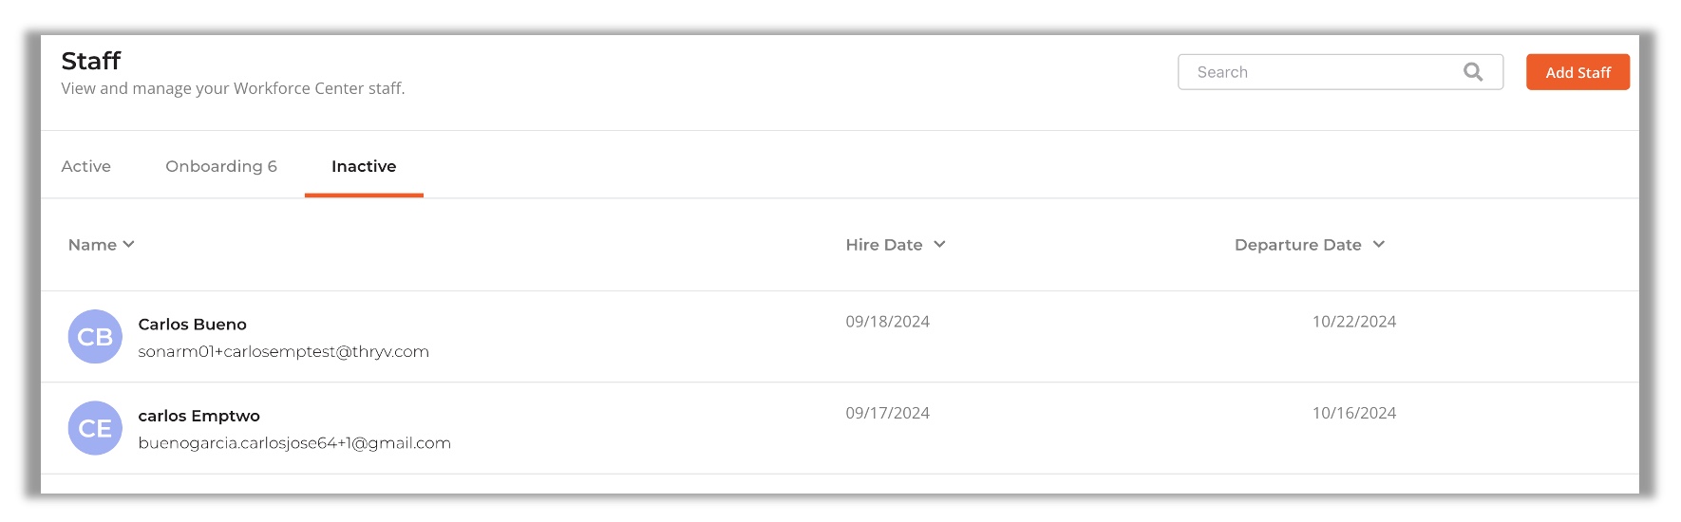The height and width of the screenshot is (522, 1681).
Task: Click the CB avatar for Carlos Bueno
Action: (x=95, y=337)
